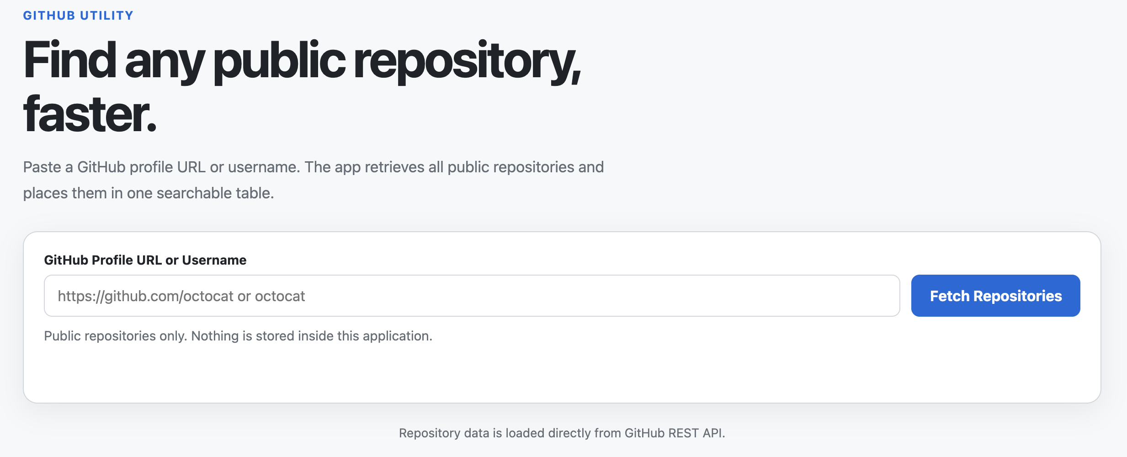Viewport: 1127px width, 457px height.
Task: Click the 'Paste a GitHub profile URL' description paragraph
Action: click(x=314, y=180)
